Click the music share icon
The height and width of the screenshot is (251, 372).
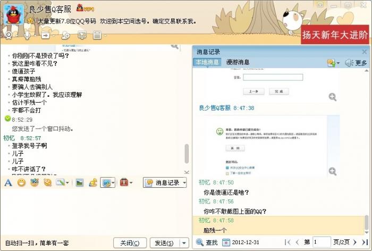(93, 182)
